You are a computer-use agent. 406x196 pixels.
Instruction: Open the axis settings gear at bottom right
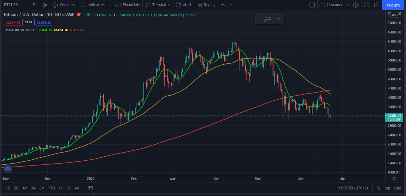point(395,179)
